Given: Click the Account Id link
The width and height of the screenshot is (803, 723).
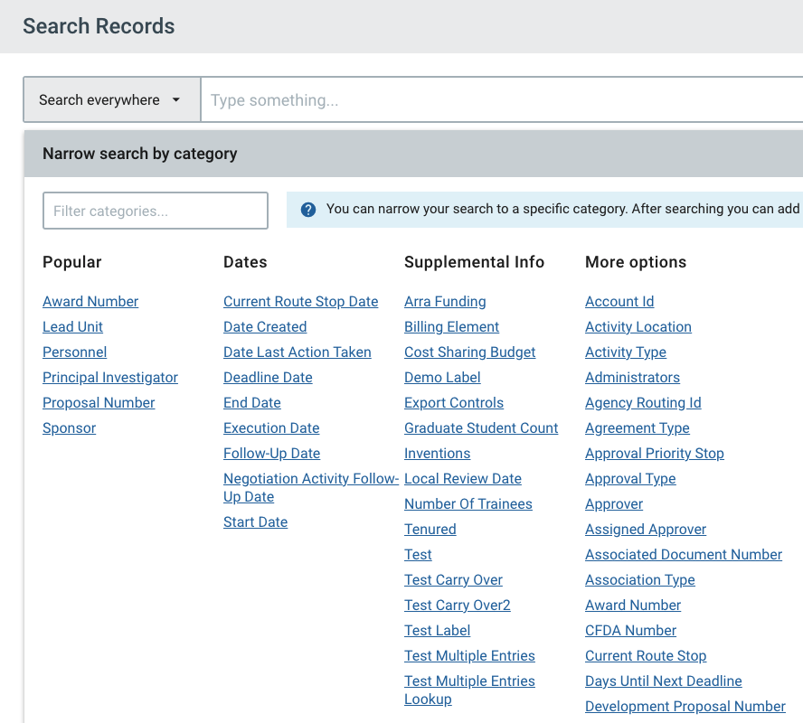Looking at the screenshot, I should (619, 302).
